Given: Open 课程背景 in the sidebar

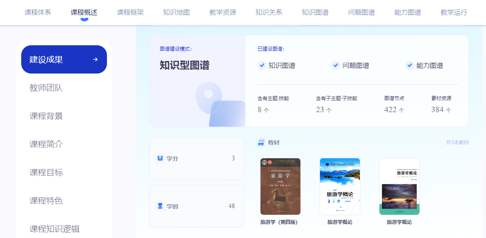Looking at the screenshot, I should point(46,116).
